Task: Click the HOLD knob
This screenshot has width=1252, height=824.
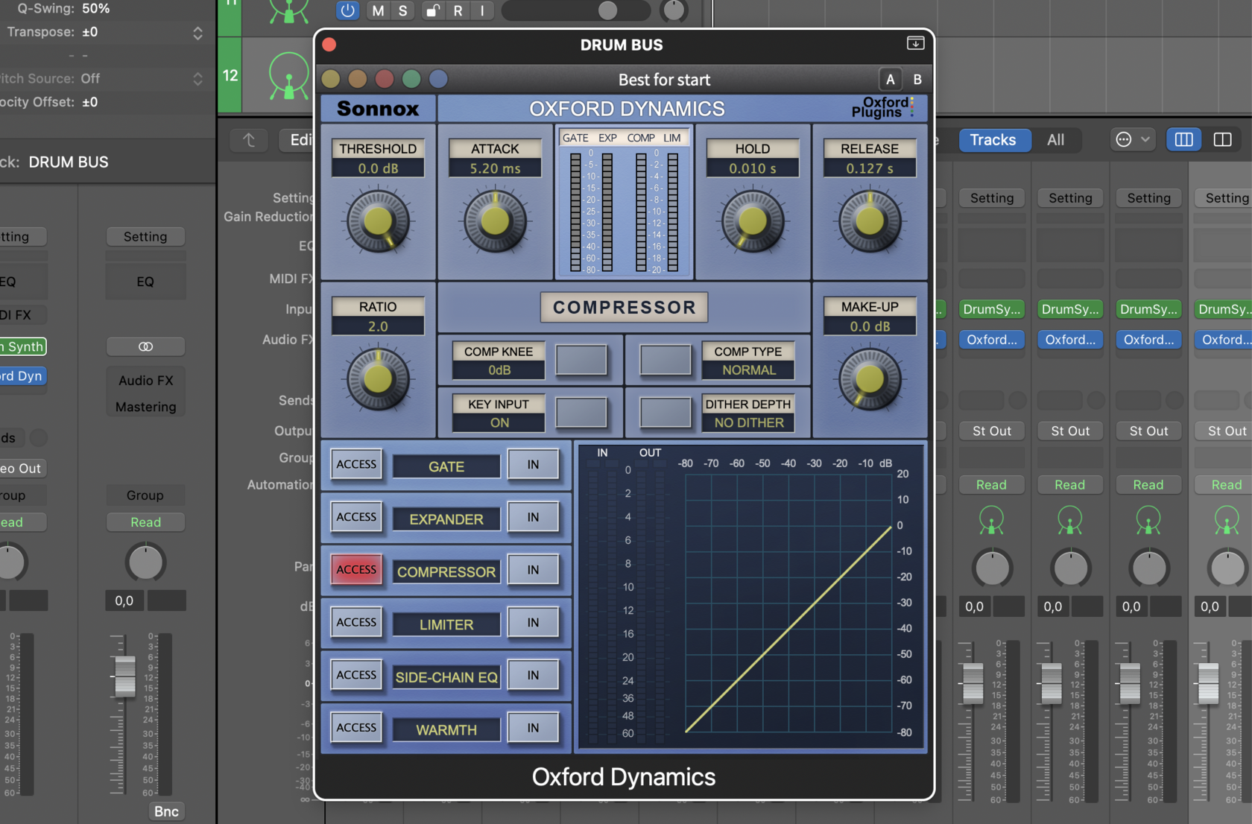Action: click(x=753, y=221)
